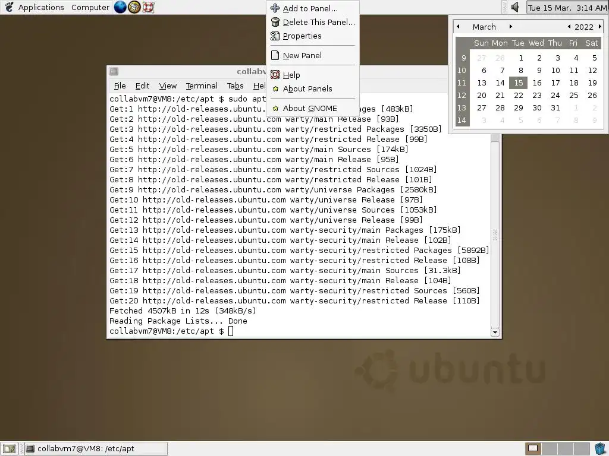The image size is (609, 456).
Task: Launch the email client icon in top panel
Action: click(x=134, y=7)
